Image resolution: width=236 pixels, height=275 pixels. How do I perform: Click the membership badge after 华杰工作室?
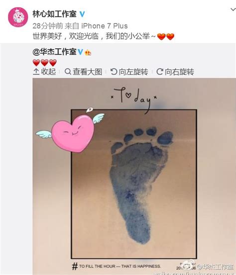tap(88, 52)
